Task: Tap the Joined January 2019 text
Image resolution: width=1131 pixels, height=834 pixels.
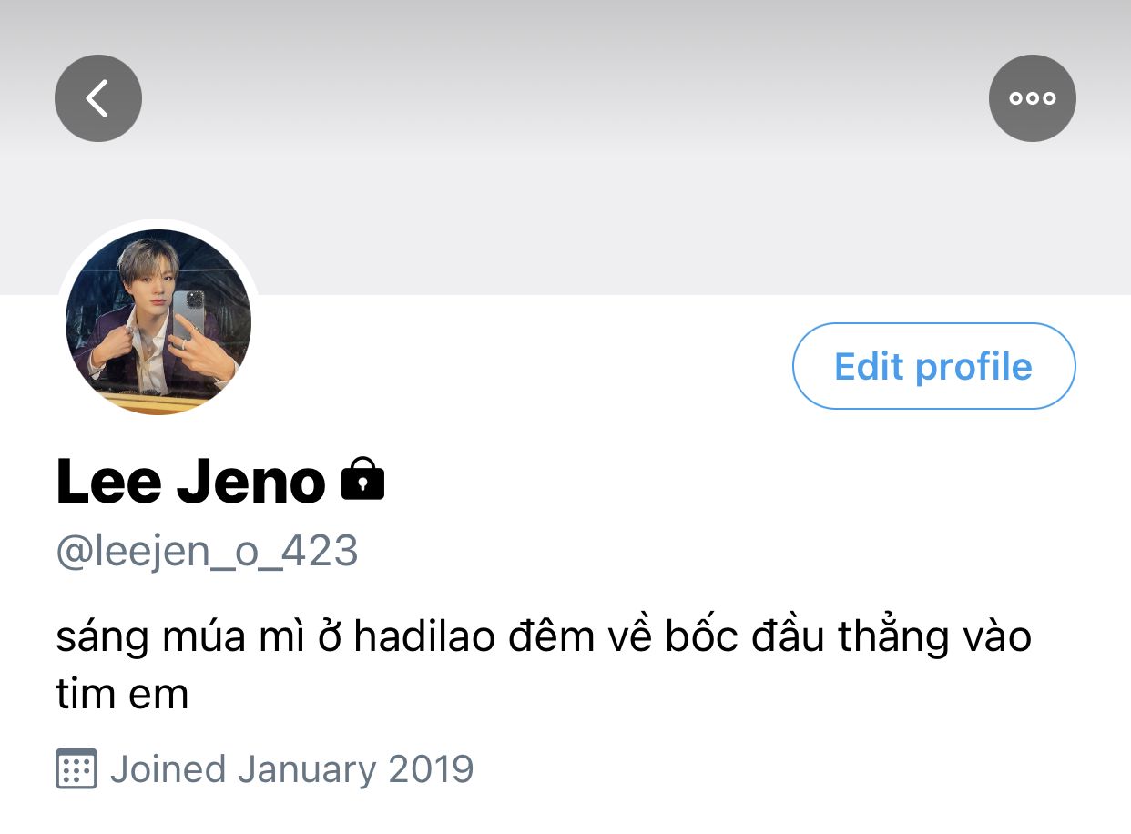Action: (291, 769)
